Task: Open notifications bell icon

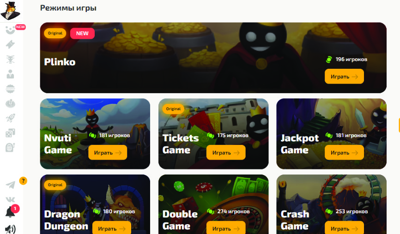Action: pos(10,212)
